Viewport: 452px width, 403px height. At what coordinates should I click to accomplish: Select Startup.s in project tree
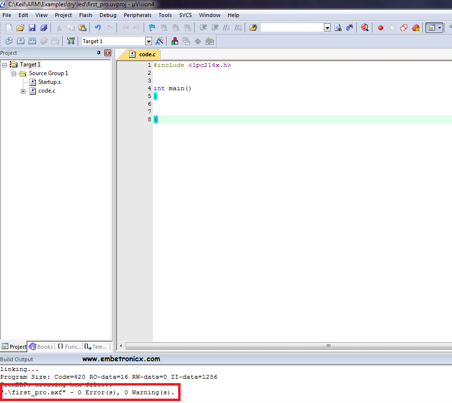(50, 82)
